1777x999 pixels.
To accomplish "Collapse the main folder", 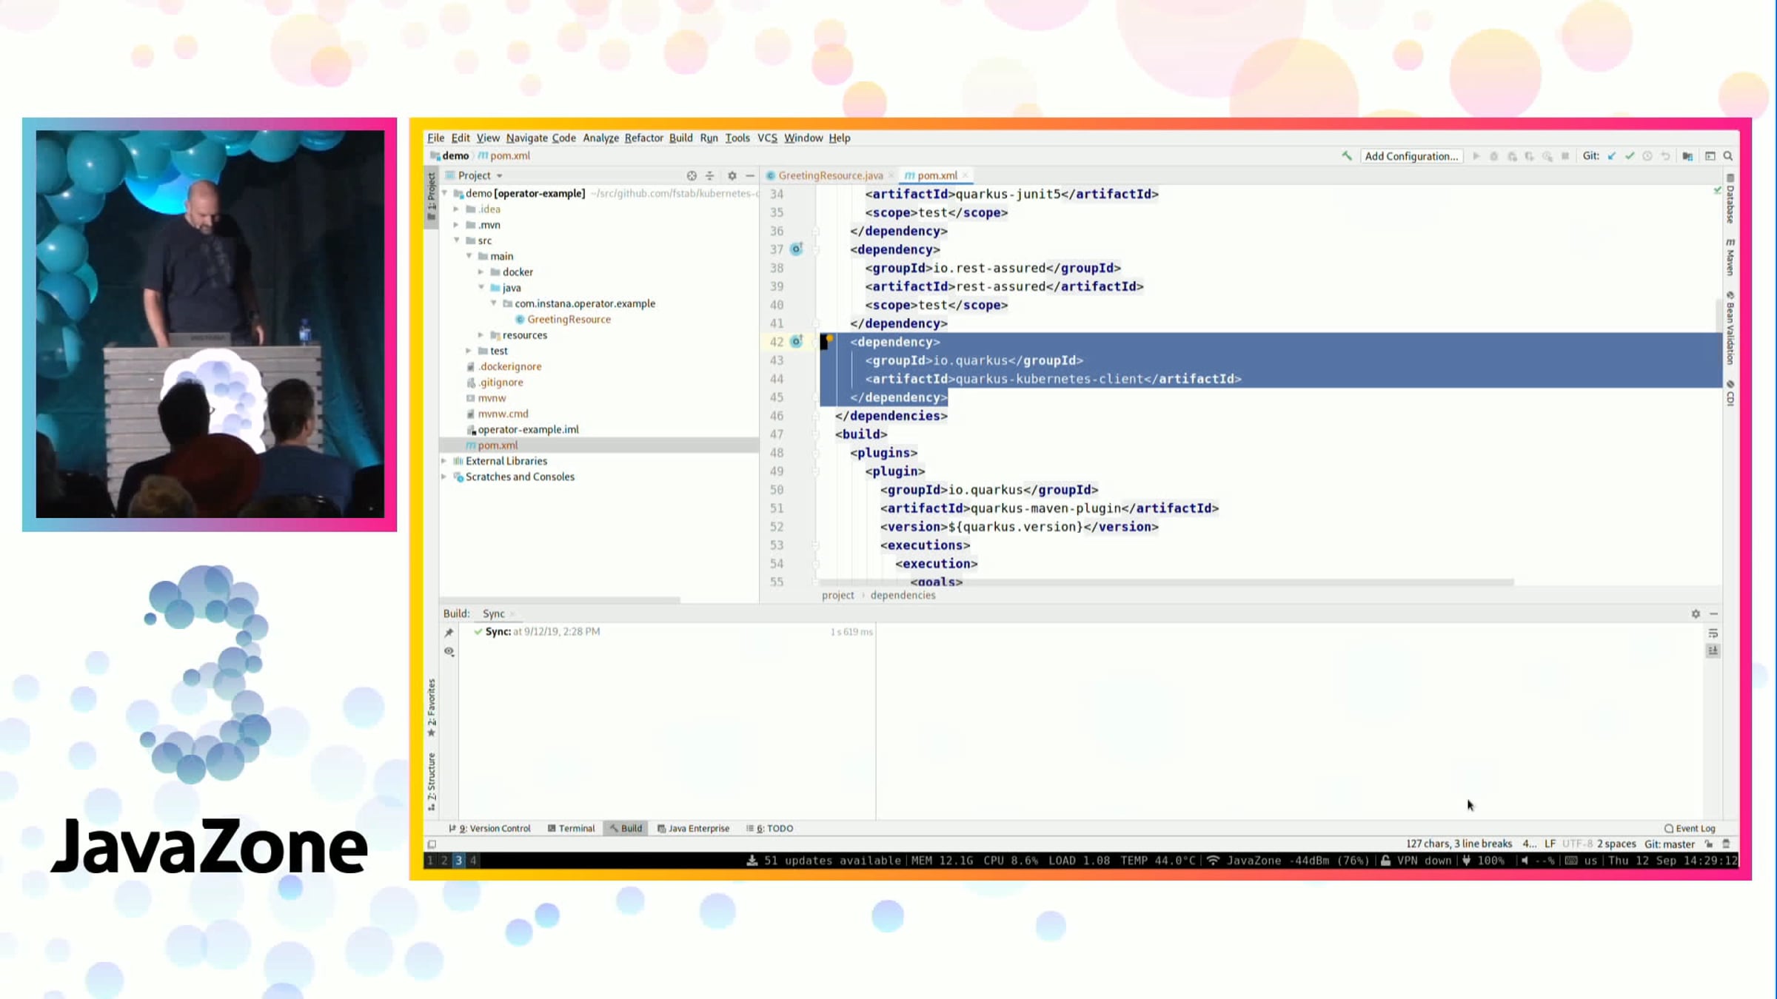I will tap(469, 256).
